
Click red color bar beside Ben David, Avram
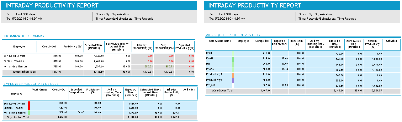coord(29,103)
